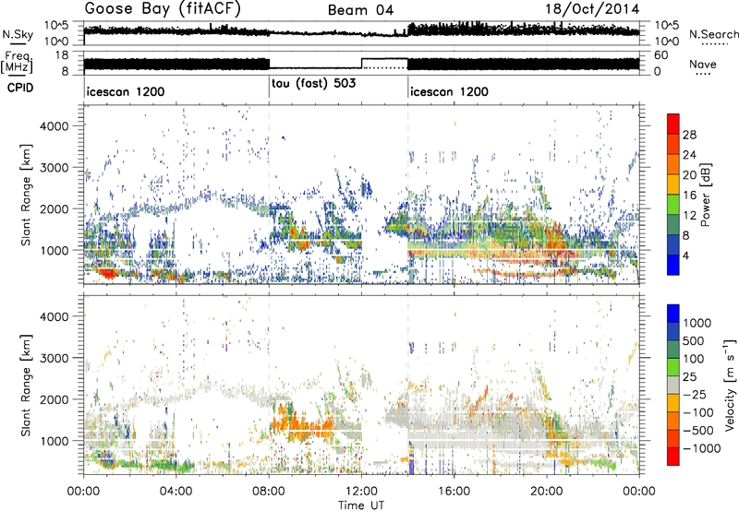Select the "20:00" time tick label
The image size is (739, 511).
click(x=547, y=492)
